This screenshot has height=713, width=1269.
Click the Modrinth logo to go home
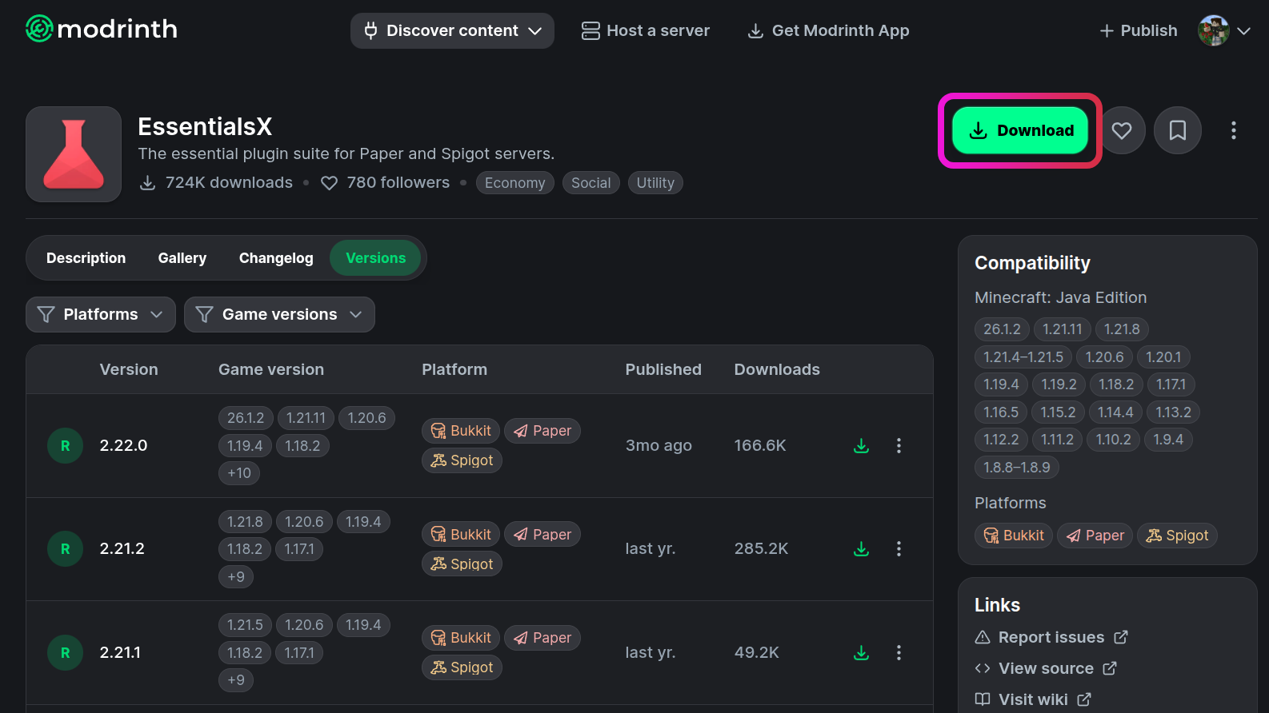tap(102, 30)
